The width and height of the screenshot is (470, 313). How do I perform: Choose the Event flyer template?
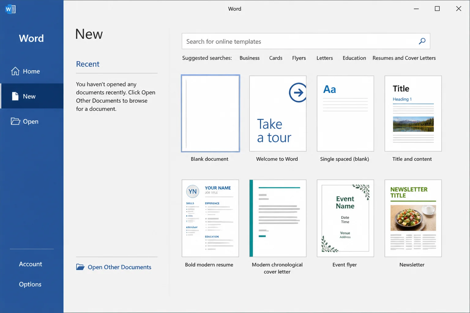coord(345,218)
